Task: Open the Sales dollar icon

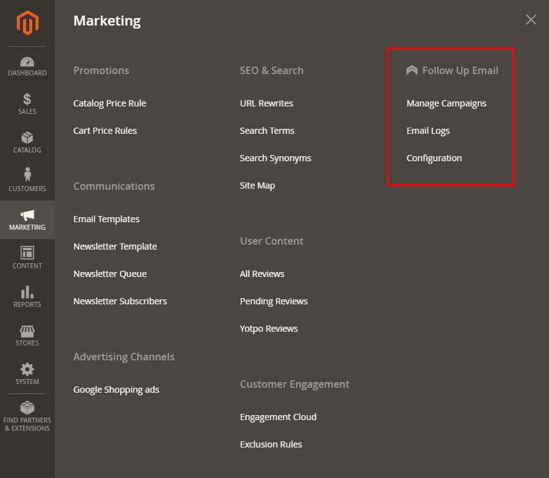Action: [x=27, y=100]
